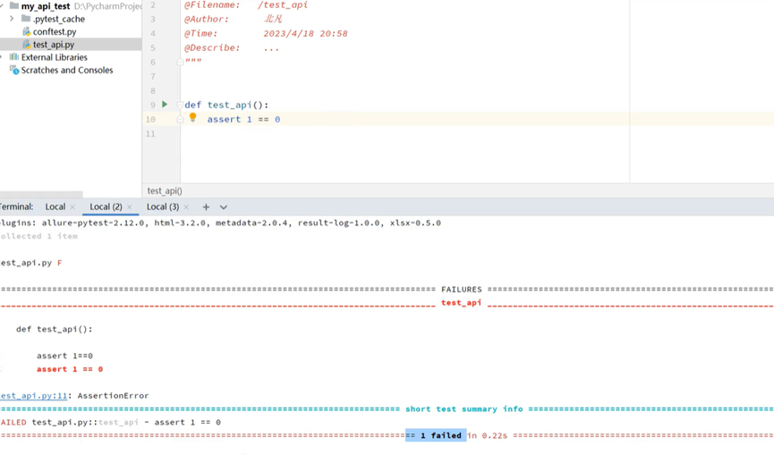Click the 'assert 1 == 0' code line in editor
774x454 pixels.
(243, 119)
